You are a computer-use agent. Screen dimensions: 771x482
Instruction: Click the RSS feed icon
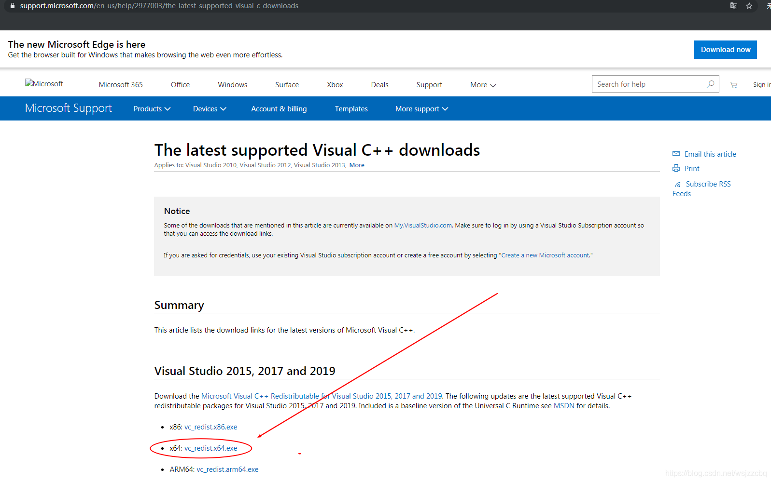click(678, 184)
